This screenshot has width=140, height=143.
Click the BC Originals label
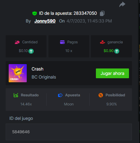pyautogui.click(x=44, y=77)
